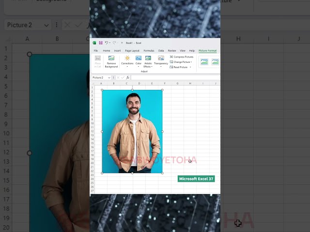Image resolution: width=310 pixels, height=232 pixels.
Task: Open the Color adjustment menu
Action: coord(139,61)
